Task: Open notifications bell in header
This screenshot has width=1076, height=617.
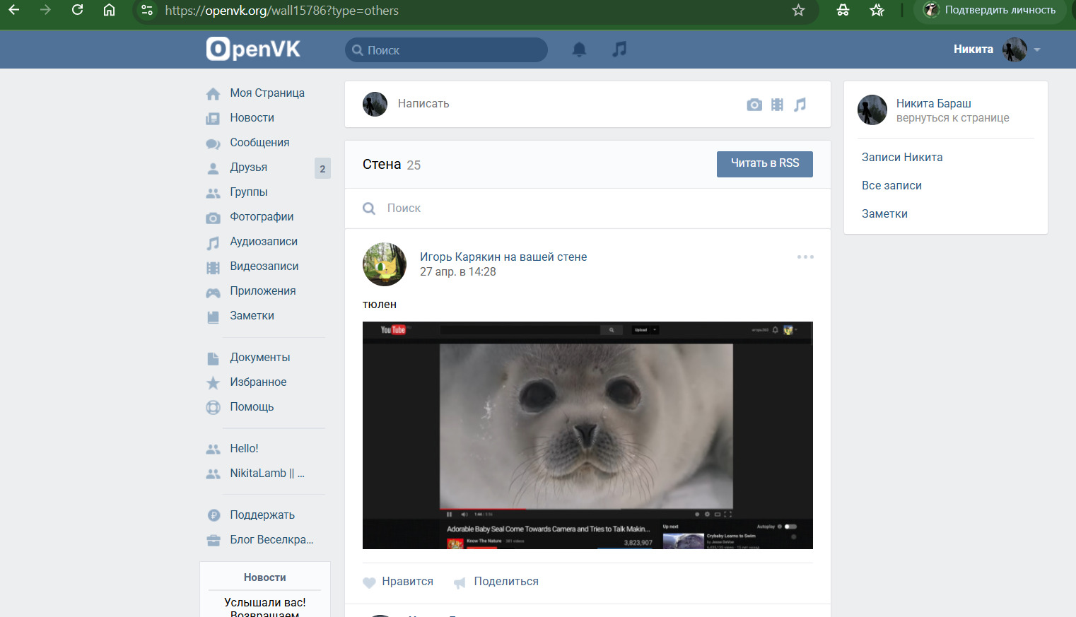Action: click(x=579, y=49)
